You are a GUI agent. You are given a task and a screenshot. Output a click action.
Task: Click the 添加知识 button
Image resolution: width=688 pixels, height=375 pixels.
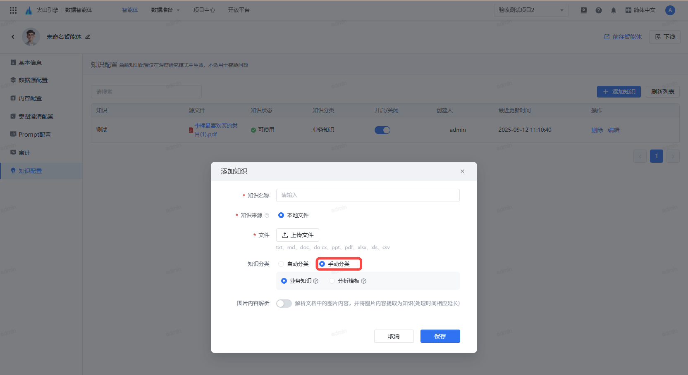click(x=619, y=92)
